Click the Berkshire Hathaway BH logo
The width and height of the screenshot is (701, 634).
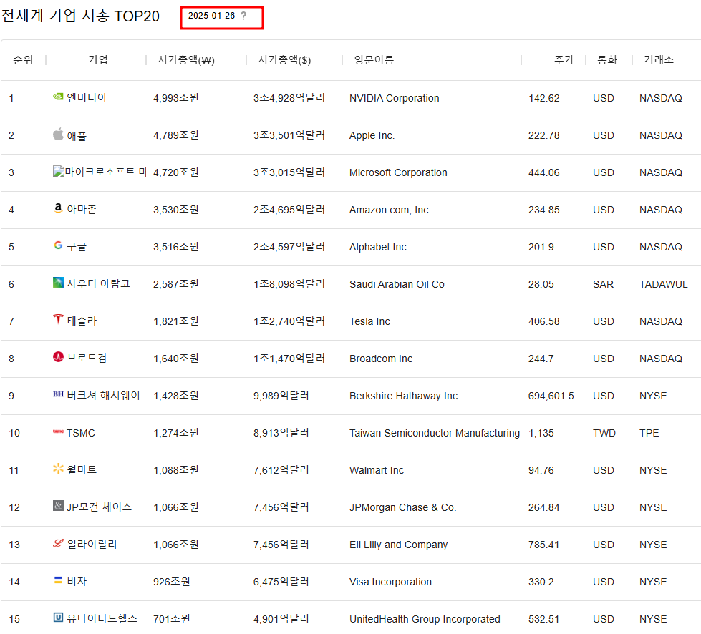[x=58, y=394]
